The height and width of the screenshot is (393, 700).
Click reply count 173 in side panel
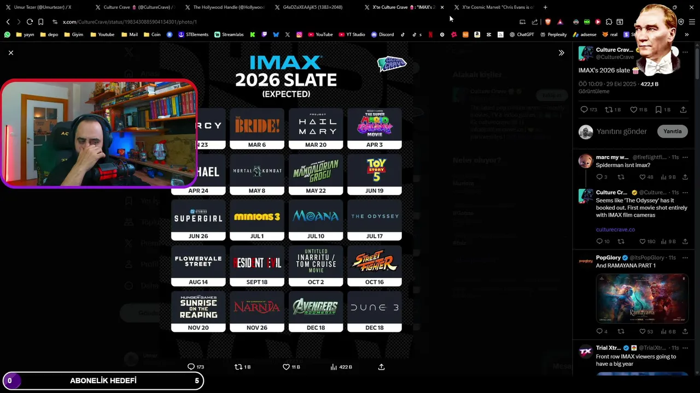tap(589, 110)
